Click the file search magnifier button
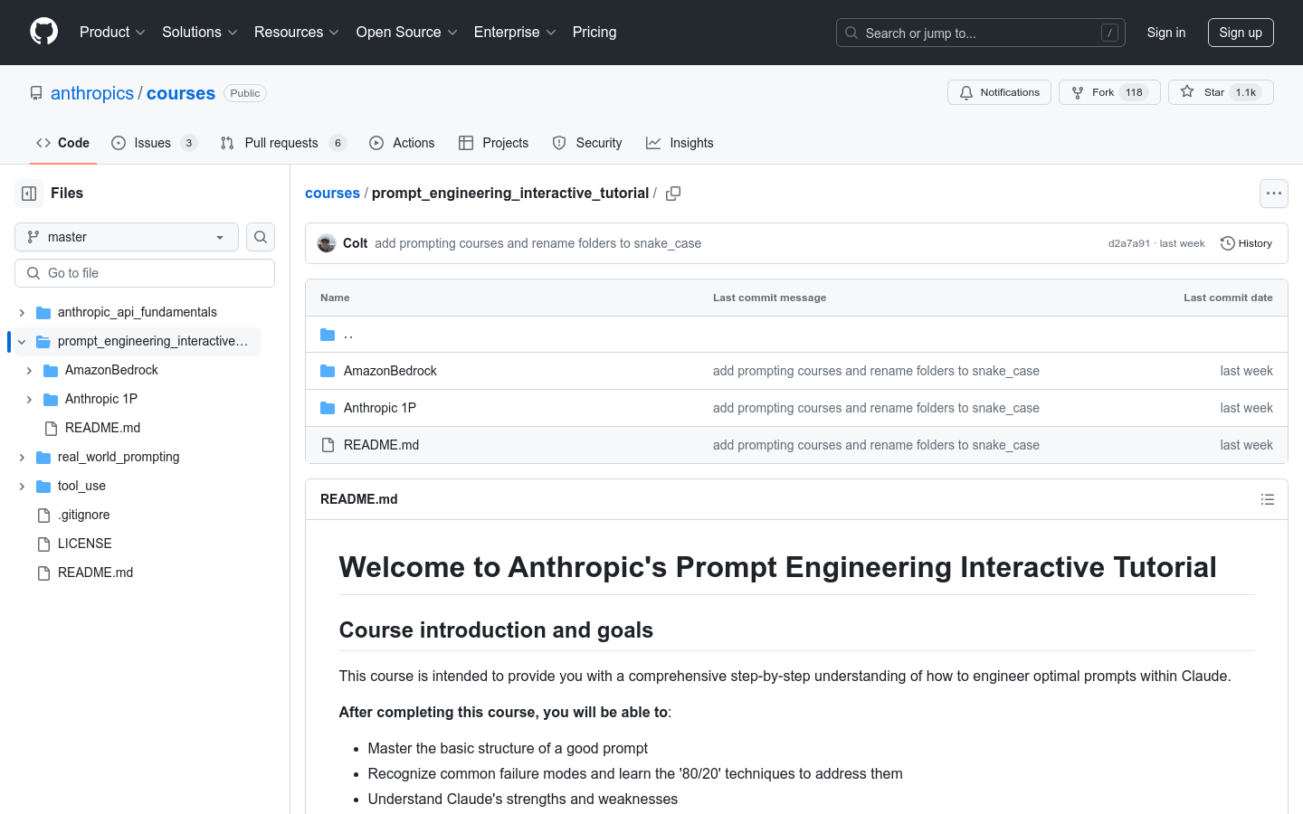Screen dimensions: 1303x814 261,237
